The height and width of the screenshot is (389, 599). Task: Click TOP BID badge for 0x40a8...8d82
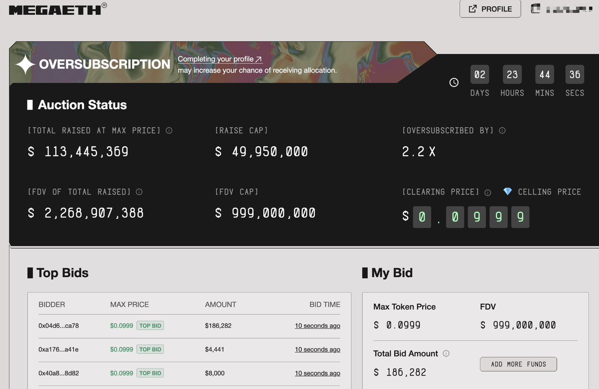pos(150,373)
